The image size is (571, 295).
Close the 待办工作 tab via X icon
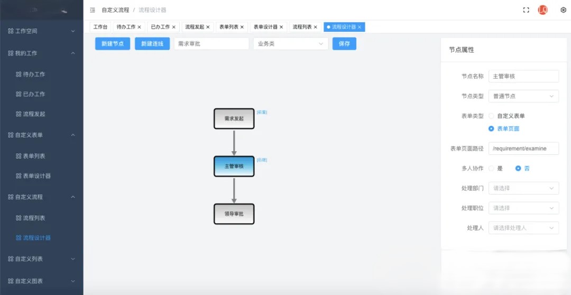140,27
